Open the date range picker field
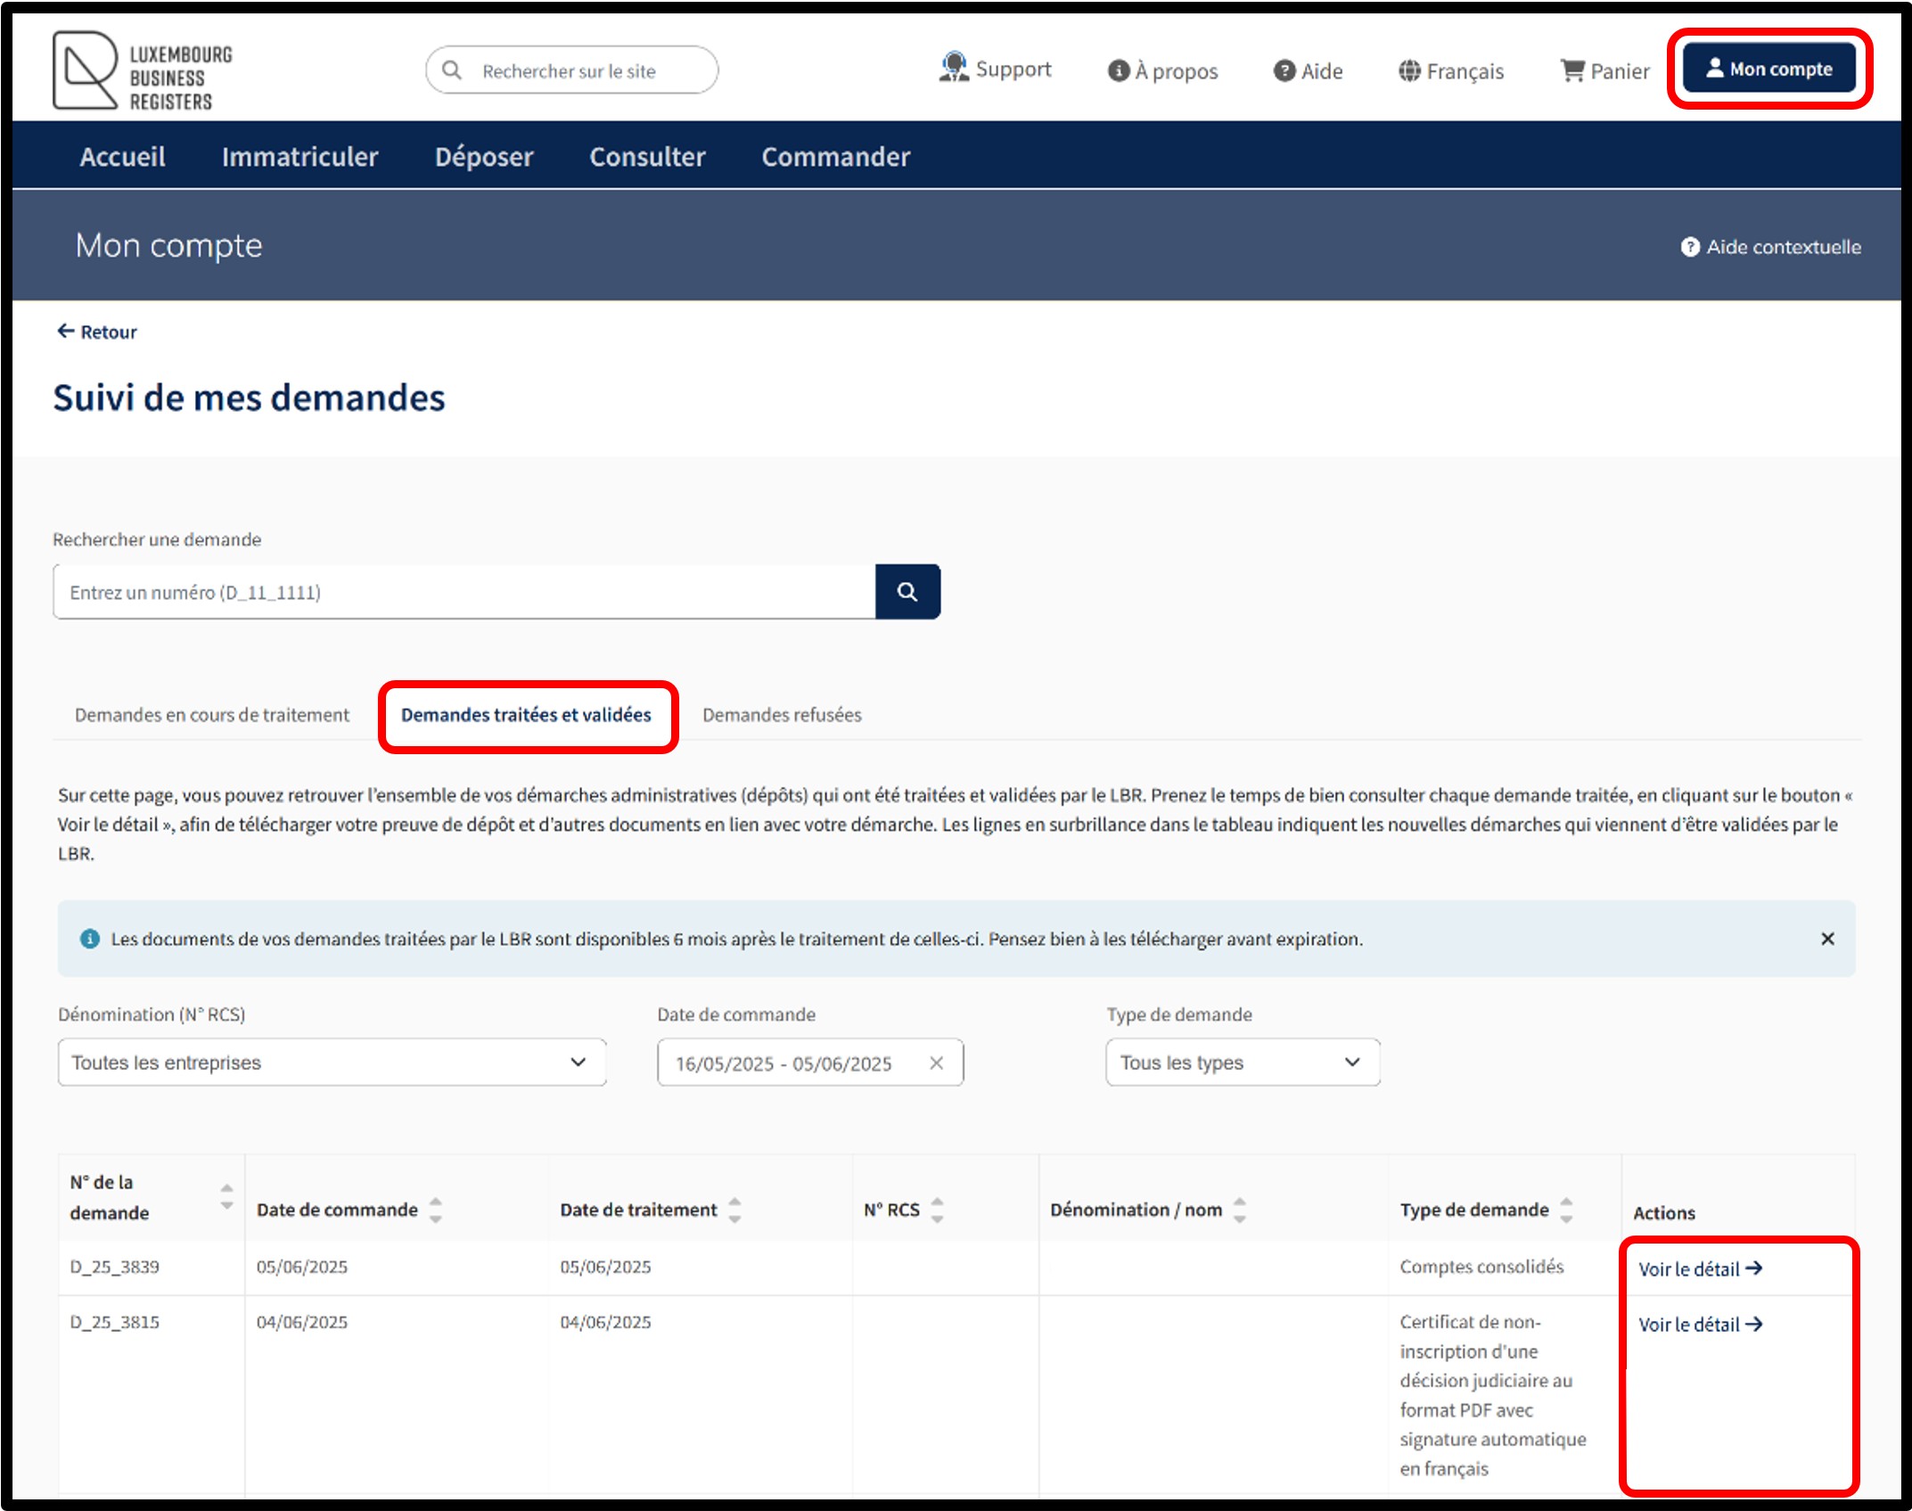 coord(784,1063)
